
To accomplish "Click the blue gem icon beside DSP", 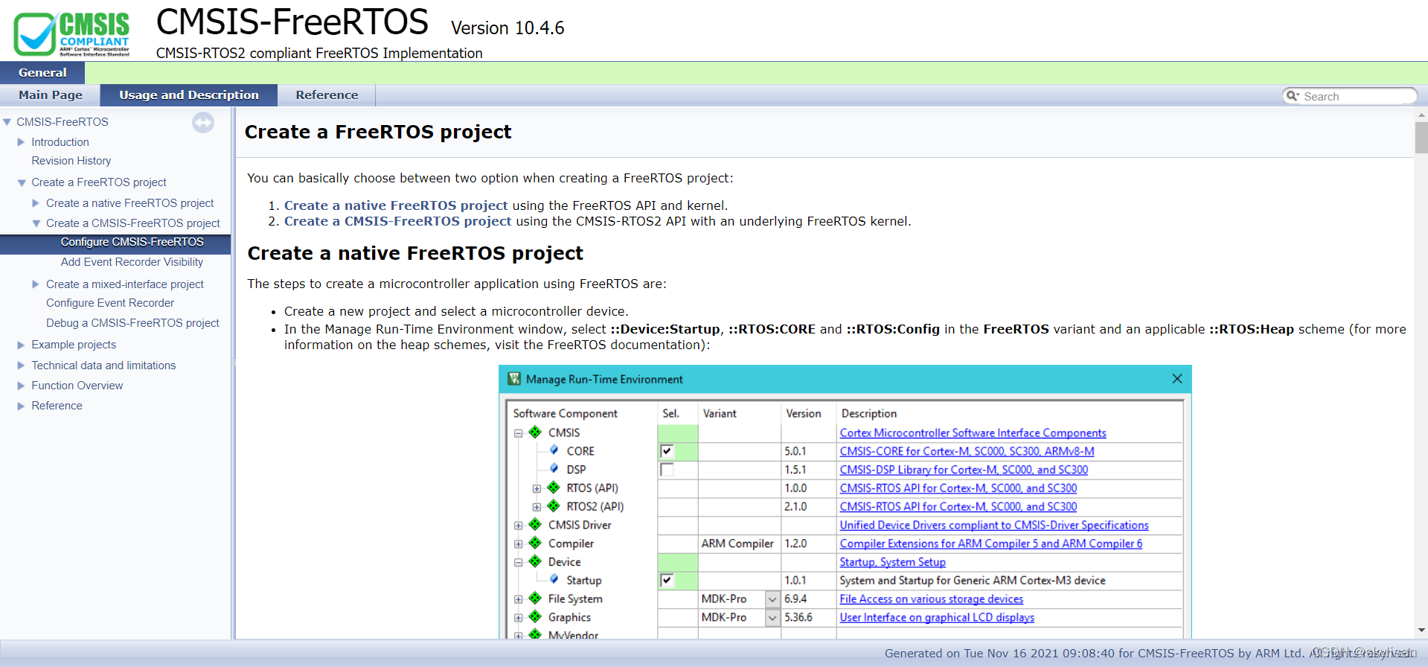I will tap(554, 469).
